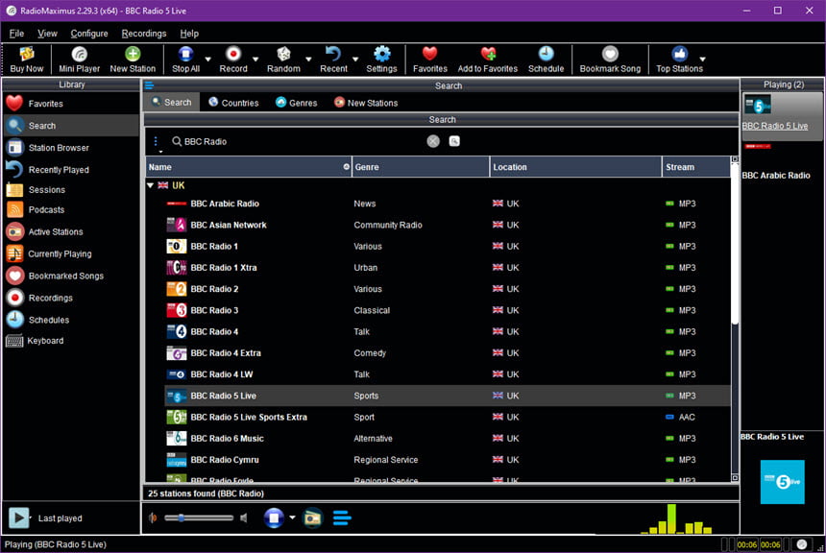
Task: Click the blue list icon in player bar
Action: 342,517
